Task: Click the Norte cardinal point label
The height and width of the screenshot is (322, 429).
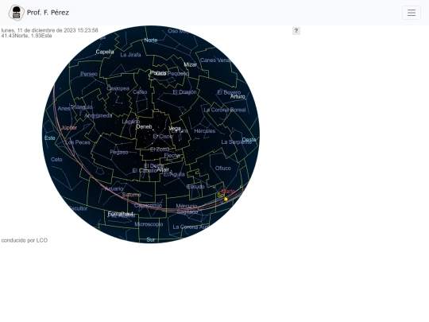Action: (x=151, y=40)
